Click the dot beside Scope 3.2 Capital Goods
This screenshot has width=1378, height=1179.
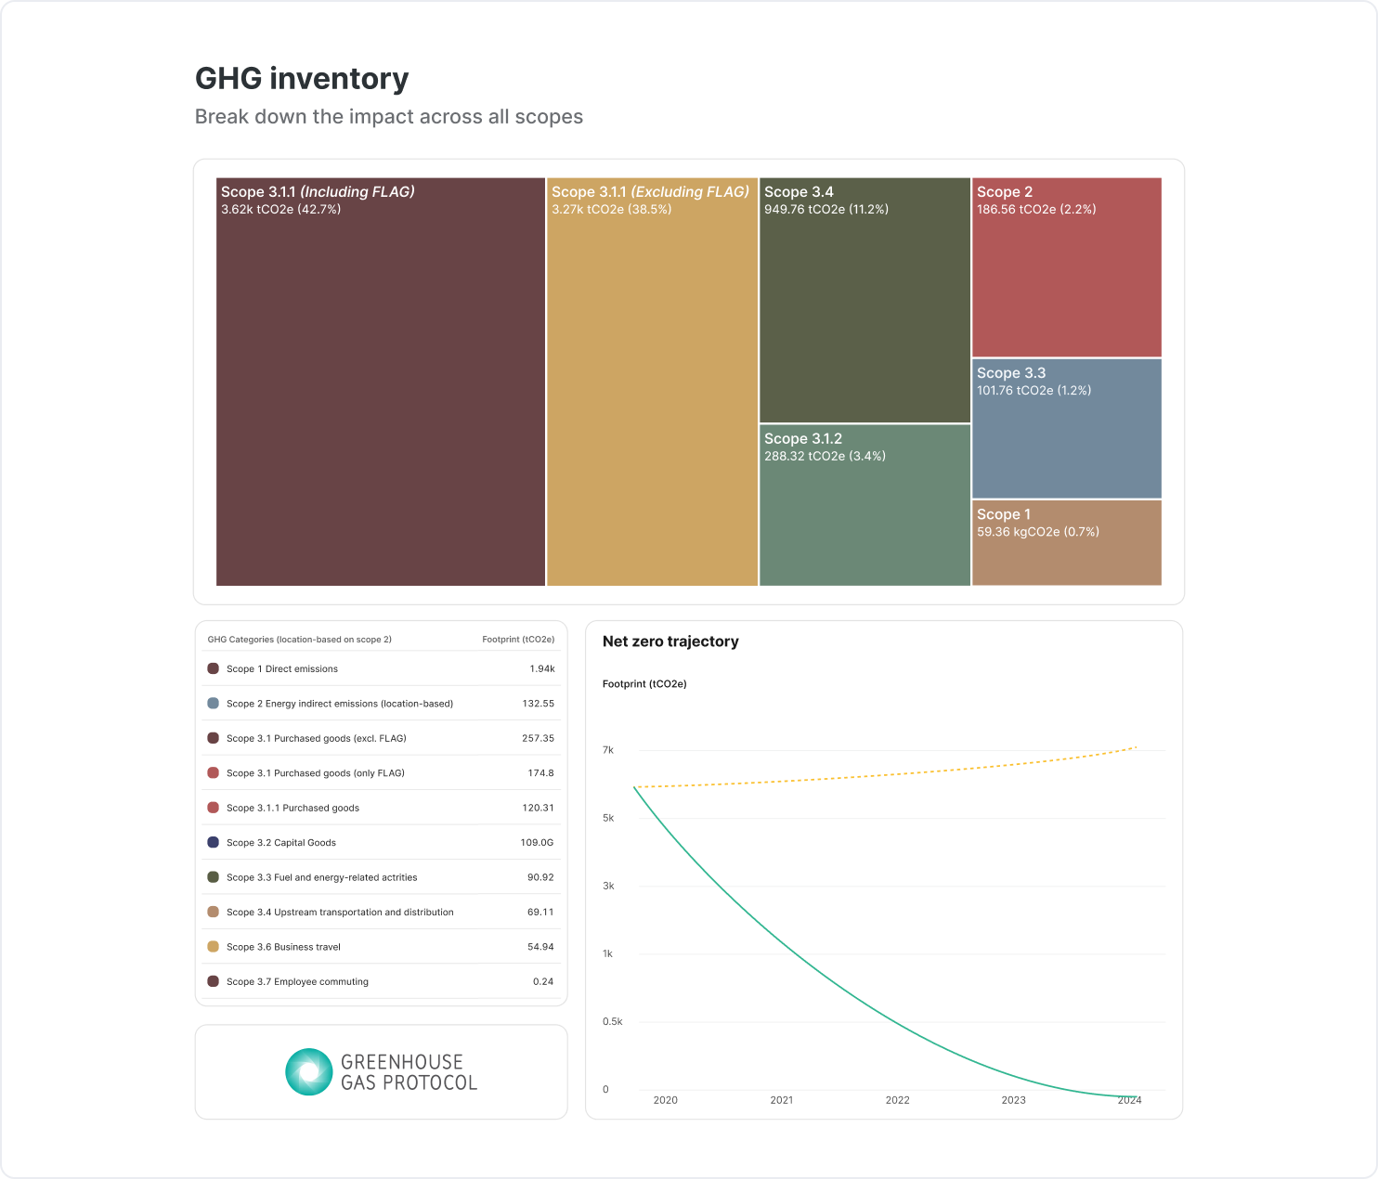point(213,843)
